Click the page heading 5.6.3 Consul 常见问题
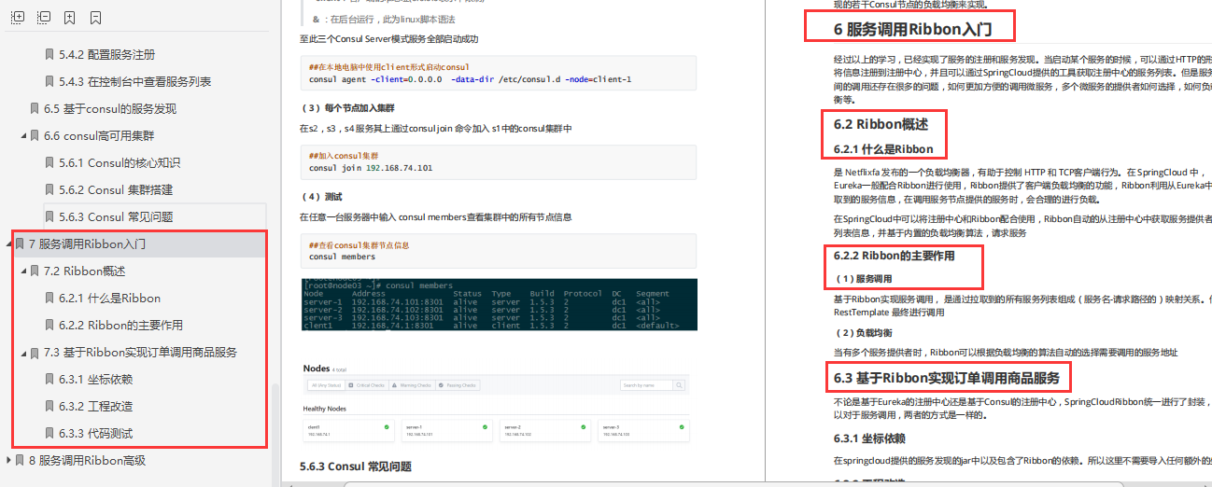This screenshot has width=1212, height=487. (x=356, y=466)
